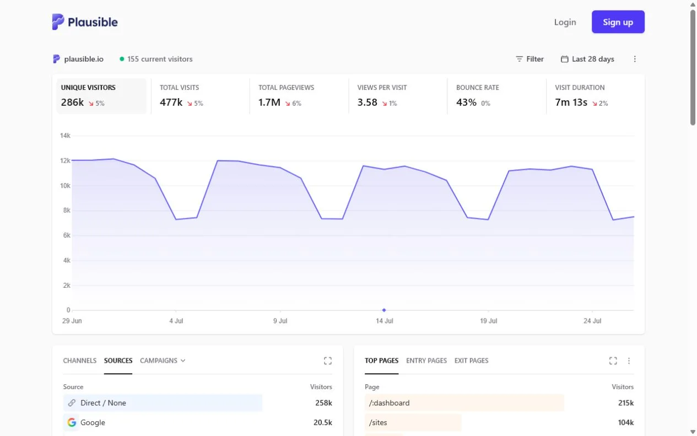The height and width of the screenshot is (436, 697).
Task: Switch to the Entry Pages tab
Action: click(426, 360)
